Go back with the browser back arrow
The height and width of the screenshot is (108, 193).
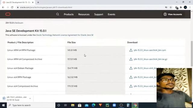point(3,7)
